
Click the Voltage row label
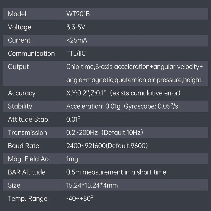[20, 27]
